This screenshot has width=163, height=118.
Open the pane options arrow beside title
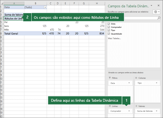click(x=151, y=6)
